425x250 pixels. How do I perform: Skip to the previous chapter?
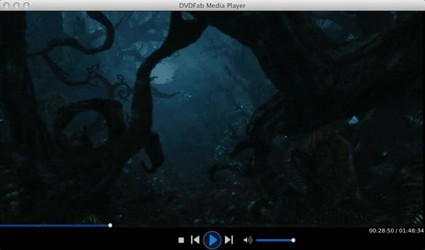tap(195, 240)
